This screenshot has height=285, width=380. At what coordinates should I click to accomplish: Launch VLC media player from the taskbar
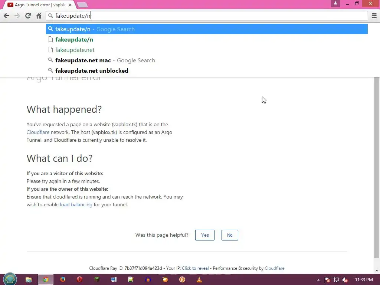pos(199,280)
